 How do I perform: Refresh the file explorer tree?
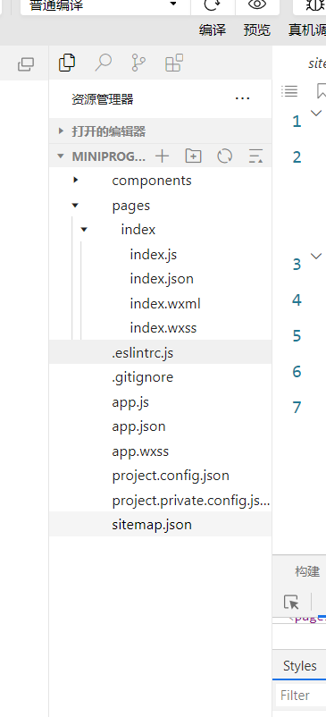[224, 156]
